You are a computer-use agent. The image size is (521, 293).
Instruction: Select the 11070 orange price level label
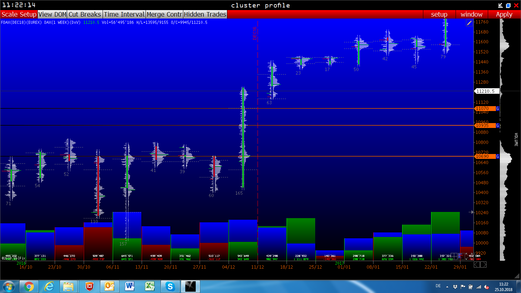click(x=485, y=108)
